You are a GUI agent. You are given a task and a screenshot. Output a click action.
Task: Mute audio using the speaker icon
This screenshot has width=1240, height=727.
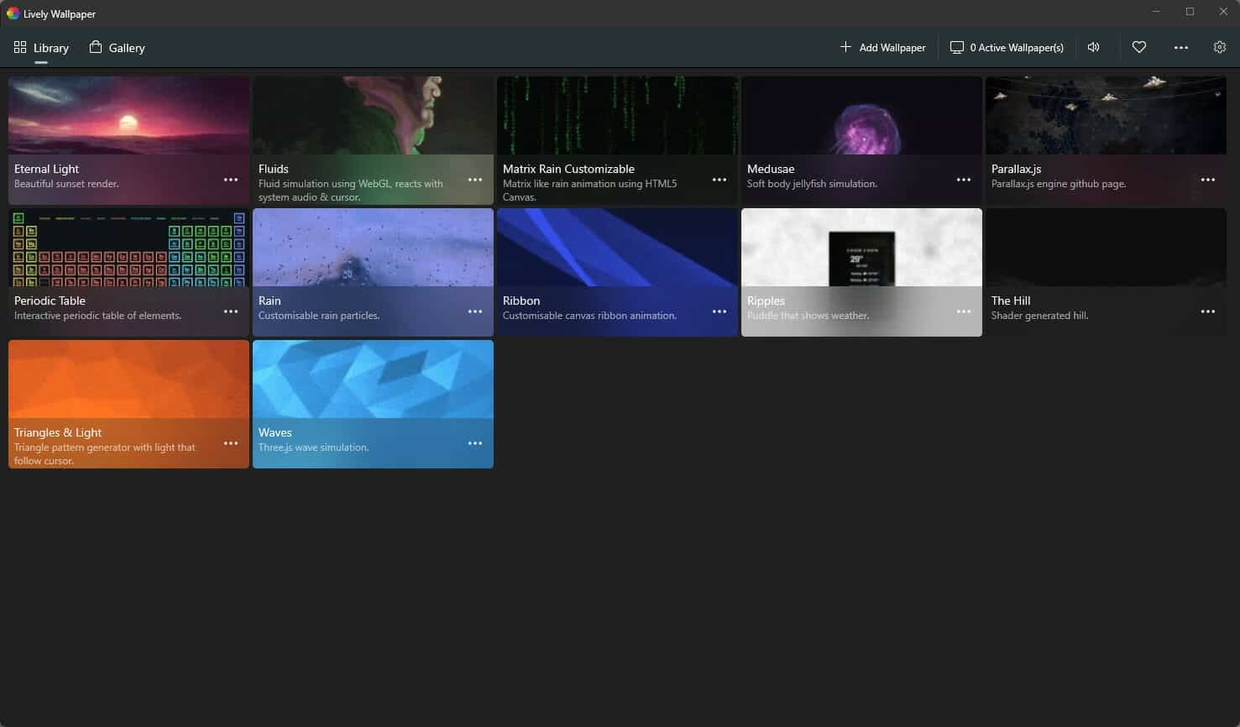(1093, 47)
